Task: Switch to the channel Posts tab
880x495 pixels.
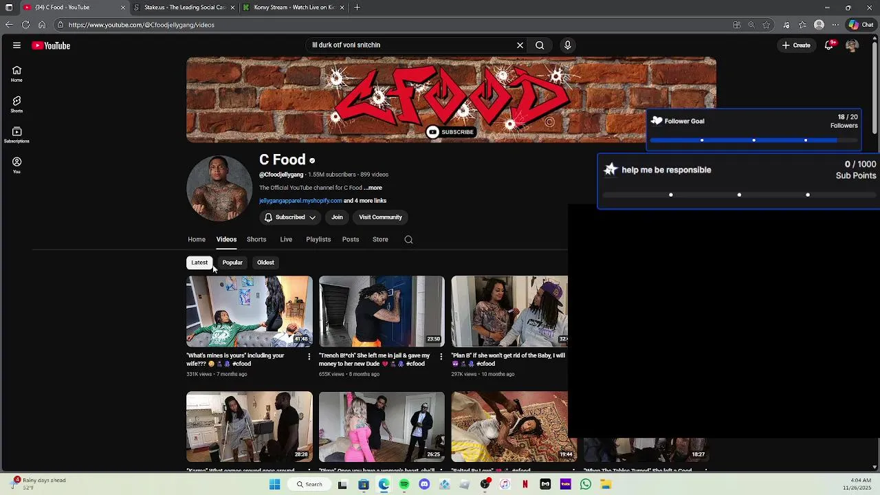Action: point(351,239)
